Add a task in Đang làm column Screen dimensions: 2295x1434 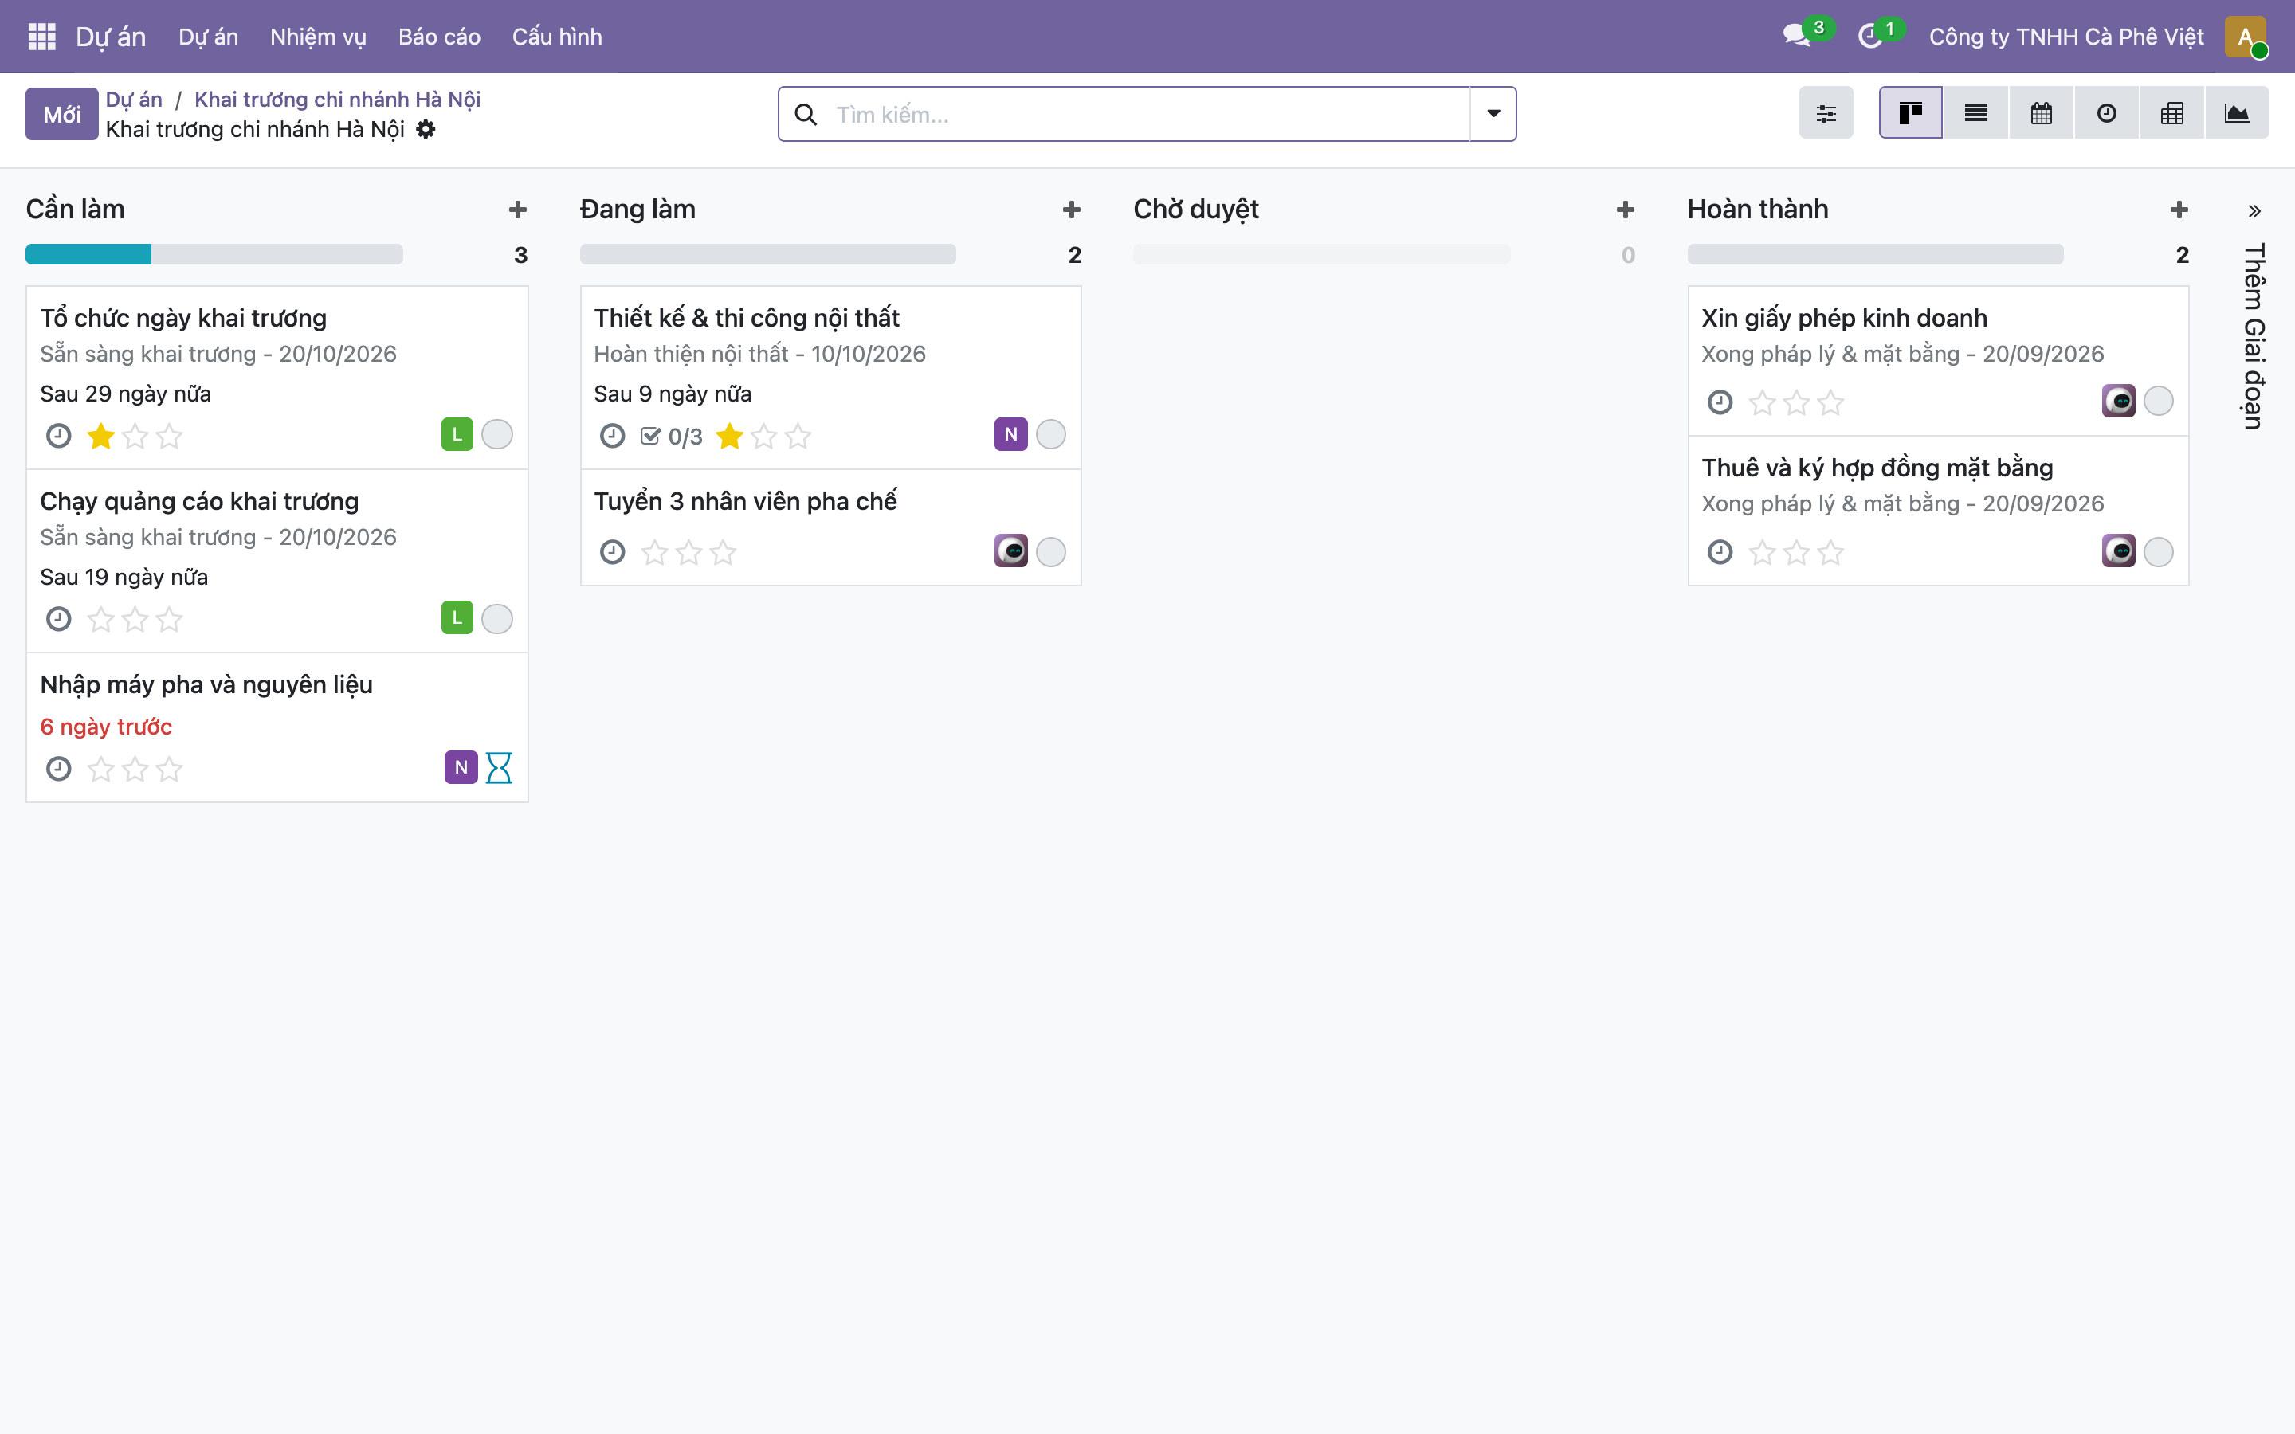(1072, 210)
